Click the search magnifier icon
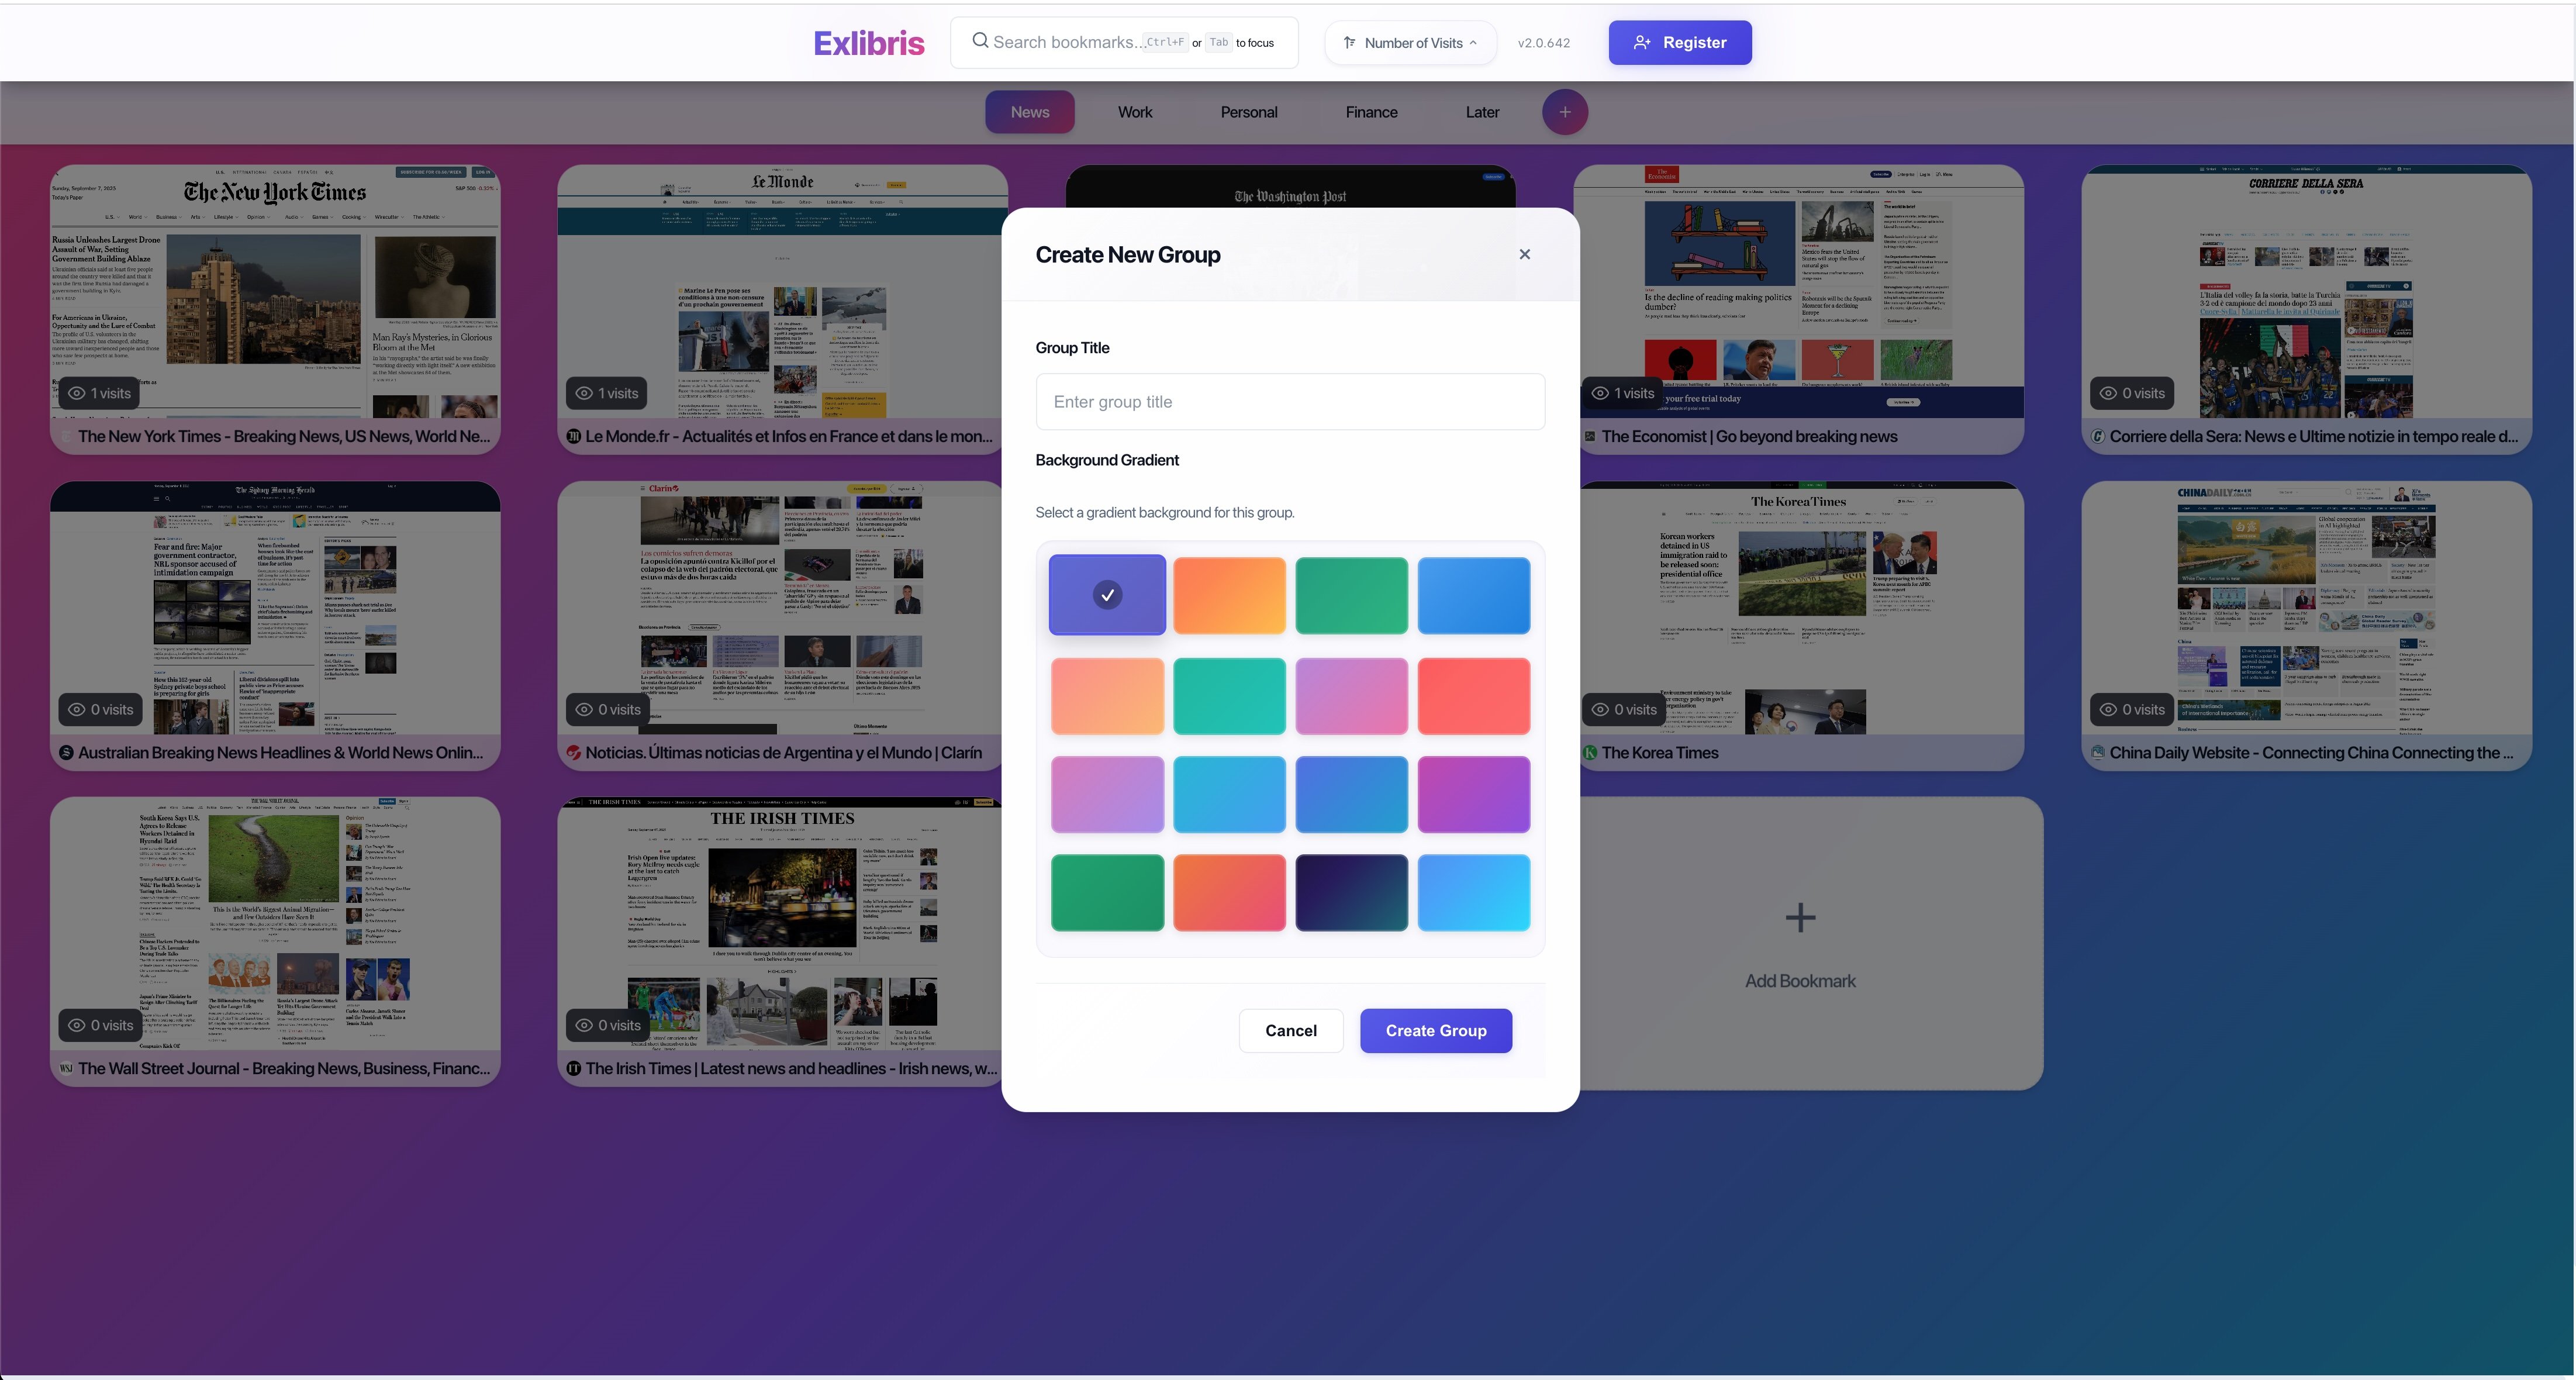Viewport: 2576px width, 1380px height. (980, 41)
